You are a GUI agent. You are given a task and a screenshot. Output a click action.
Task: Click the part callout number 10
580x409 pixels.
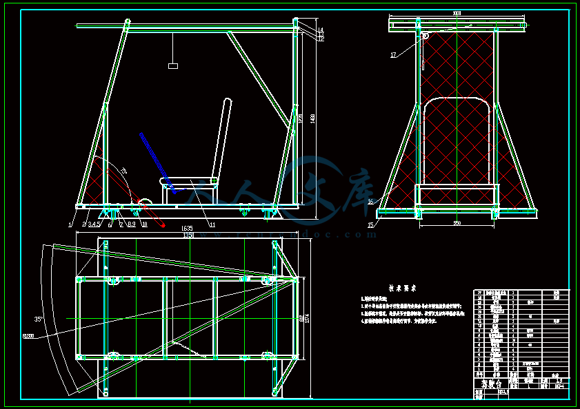145,224
